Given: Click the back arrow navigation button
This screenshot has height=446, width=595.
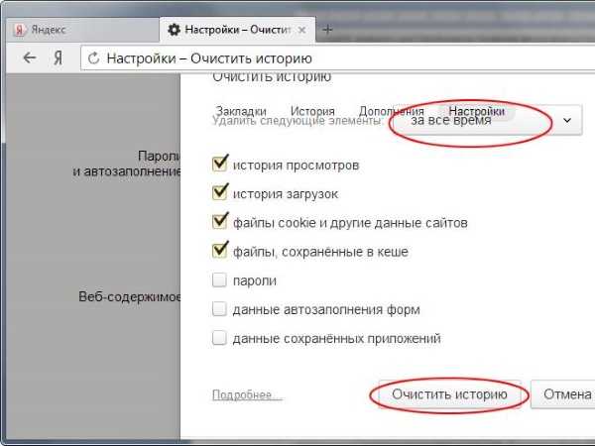Looking at the screenshot, I should click(29, 58).
